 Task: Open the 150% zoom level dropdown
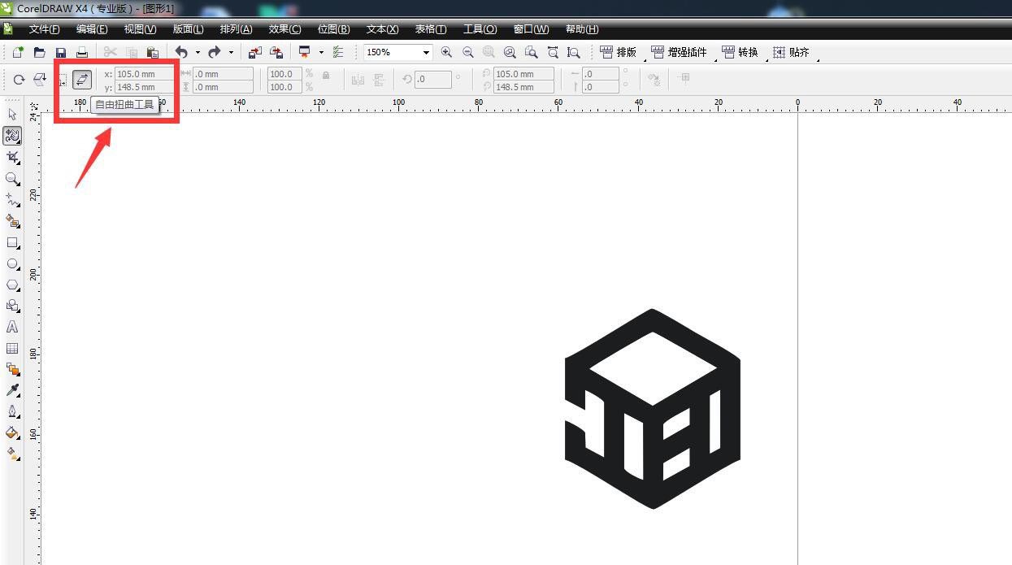click(x=425, y=53)
